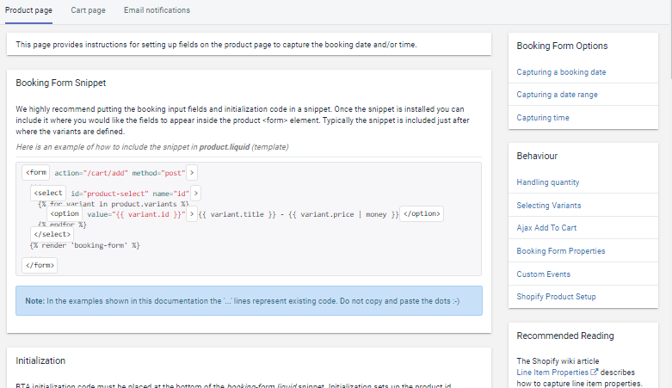This screenshot has width=672, height=388.
Task: Switch to the Product page tab
Action: click(x=28, y=10)
